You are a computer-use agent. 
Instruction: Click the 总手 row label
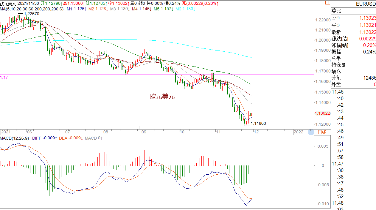pos(336,58)
